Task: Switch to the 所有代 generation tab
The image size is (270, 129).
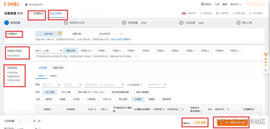Action: (53, 76)
